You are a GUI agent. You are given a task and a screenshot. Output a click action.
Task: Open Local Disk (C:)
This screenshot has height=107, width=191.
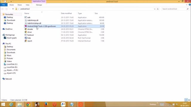(12, 64)
